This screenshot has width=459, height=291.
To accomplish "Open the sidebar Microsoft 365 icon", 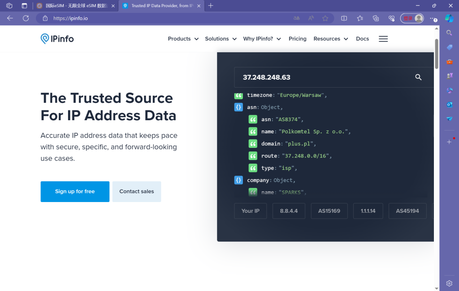I will point(449,90).
